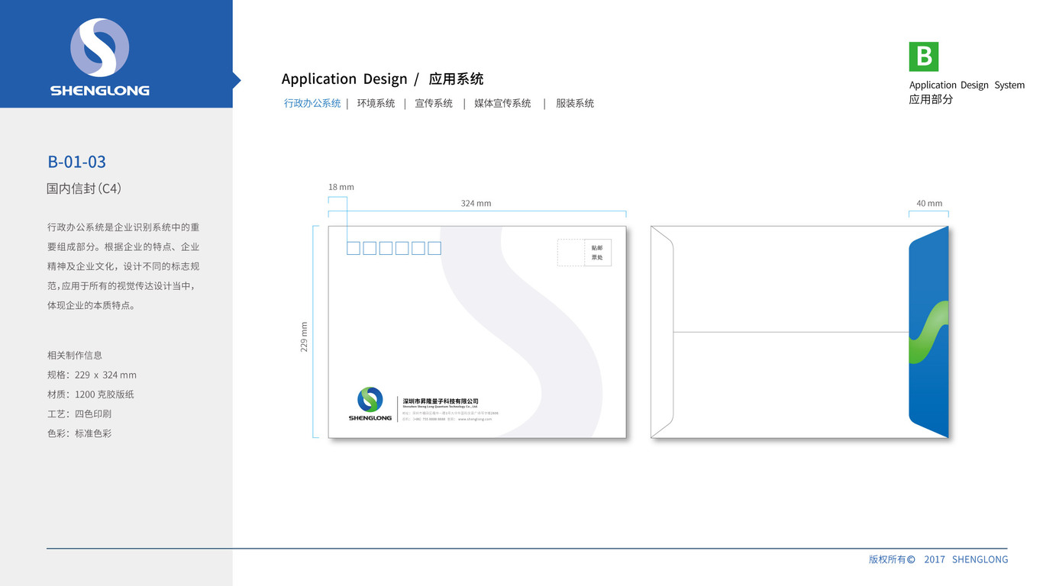The height and width of the screenshot is (586, 1043).
Task: Click the title 国内信封(C4)
Action: (x=84, y=188)
